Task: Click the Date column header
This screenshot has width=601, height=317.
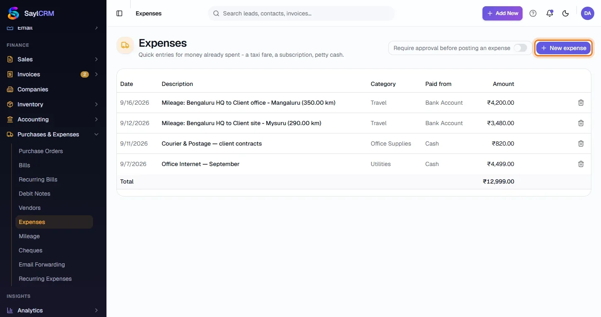Action: (x=126, y=84)
